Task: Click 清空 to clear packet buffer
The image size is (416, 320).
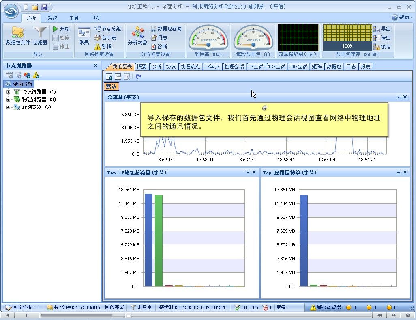Action: [382, 38]
